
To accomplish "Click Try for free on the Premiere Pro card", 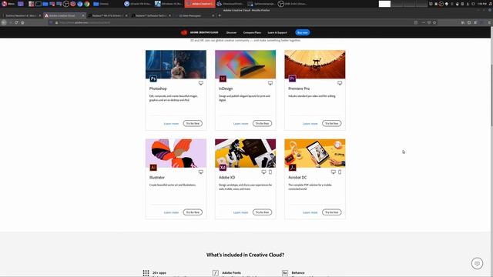I will [332, 123].
